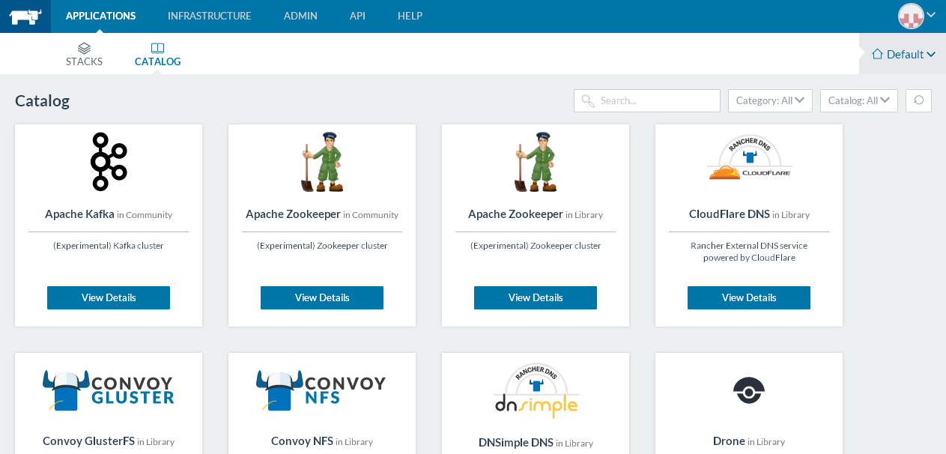Open the Admin menu
This screenshot has width=946, height=454.
click(x=300, y=16)
